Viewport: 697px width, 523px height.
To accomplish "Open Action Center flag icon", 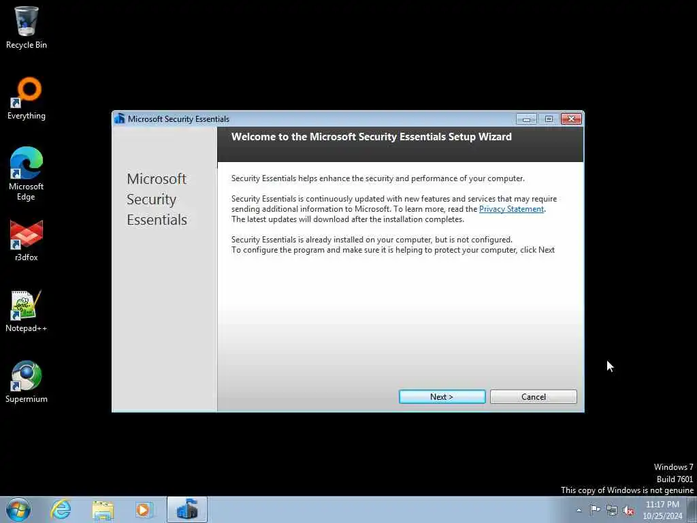I will point(595,509).
